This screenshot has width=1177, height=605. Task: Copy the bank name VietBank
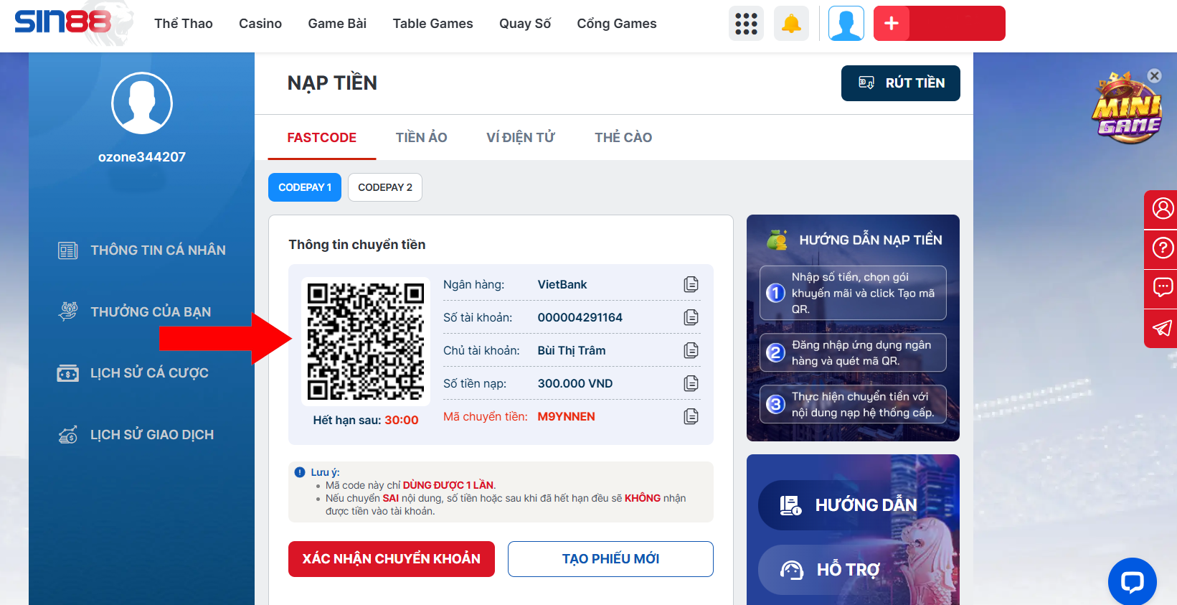point(691,284)
